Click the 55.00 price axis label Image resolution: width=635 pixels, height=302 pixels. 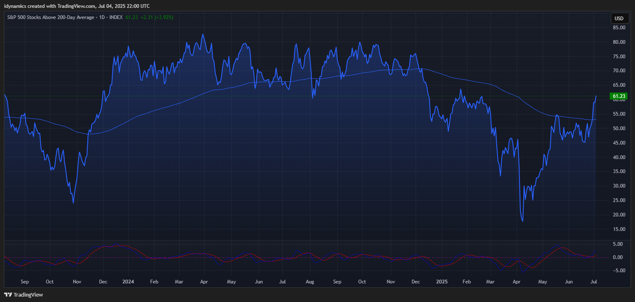click(619, 114)
